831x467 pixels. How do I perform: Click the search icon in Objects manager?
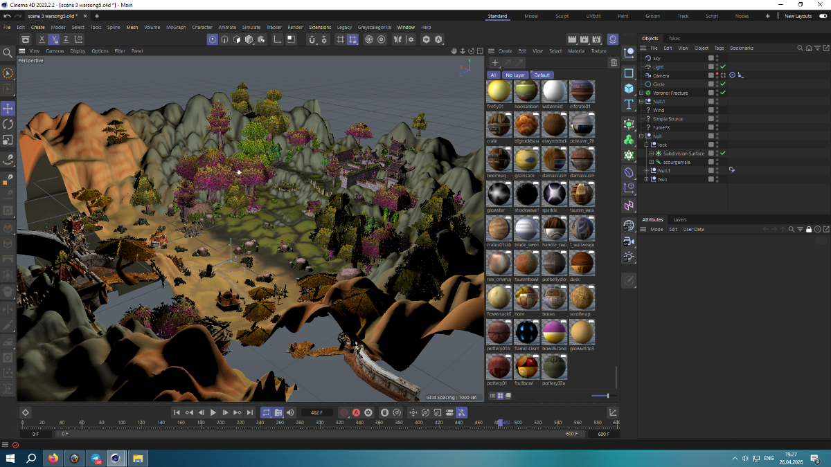[800, 48]
